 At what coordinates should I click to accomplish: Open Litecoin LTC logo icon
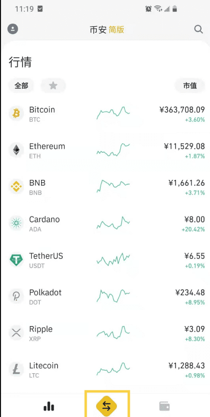tap(17, 370)
